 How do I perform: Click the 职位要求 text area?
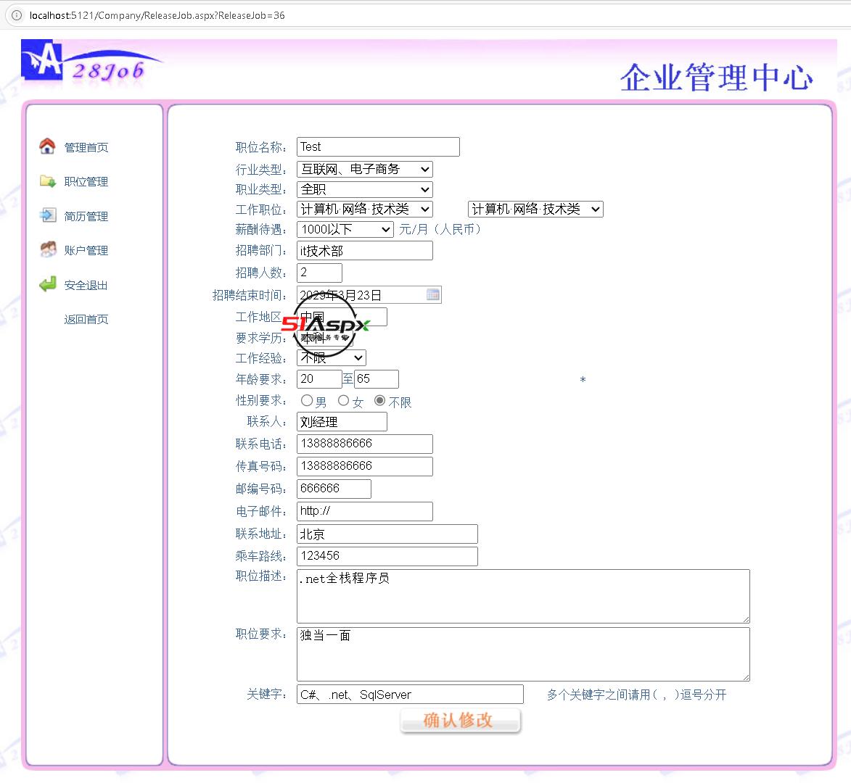coord(523,655)
